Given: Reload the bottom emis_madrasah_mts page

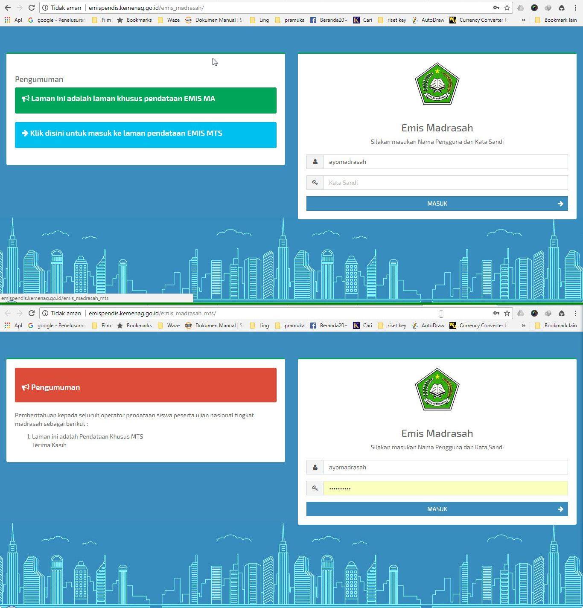Looking at the screenshot, I should click(31, 313).
